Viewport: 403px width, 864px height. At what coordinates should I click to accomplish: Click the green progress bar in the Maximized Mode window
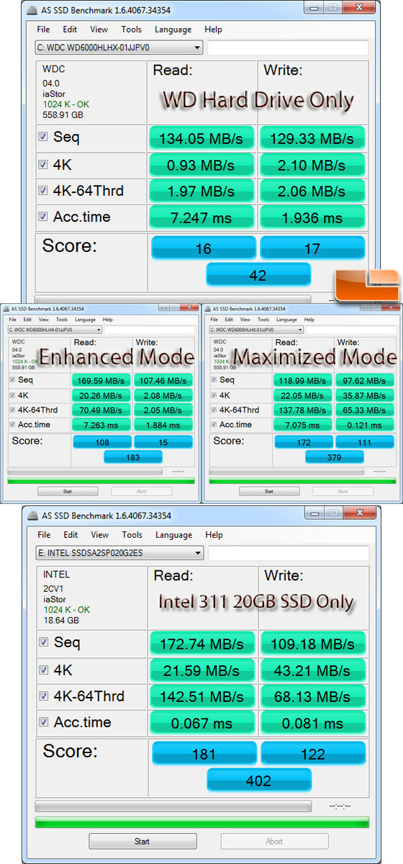pyautogui.click(x=302, y=481)
